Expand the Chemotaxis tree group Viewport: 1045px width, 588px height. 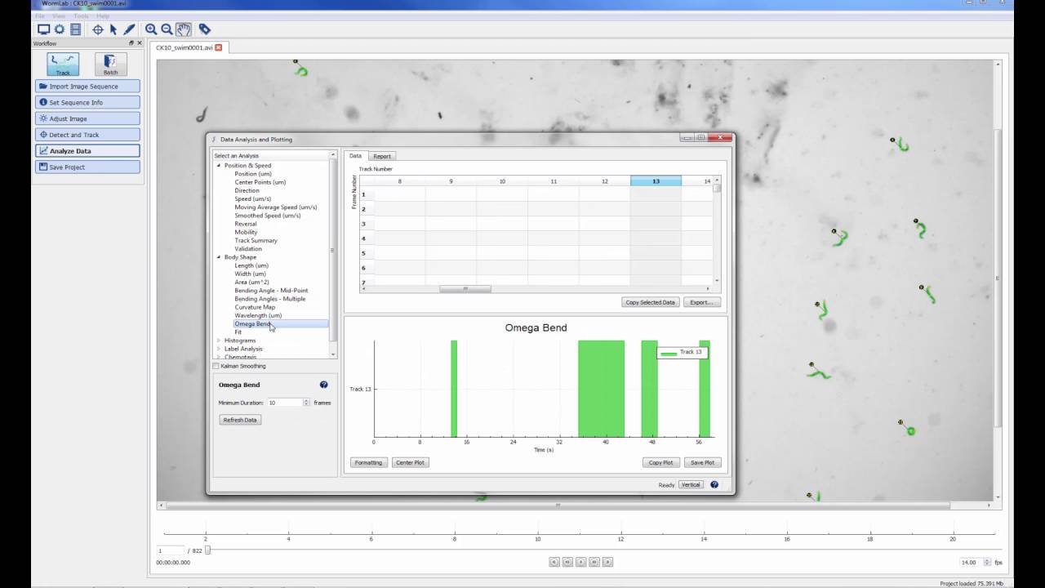pos(219,357)
